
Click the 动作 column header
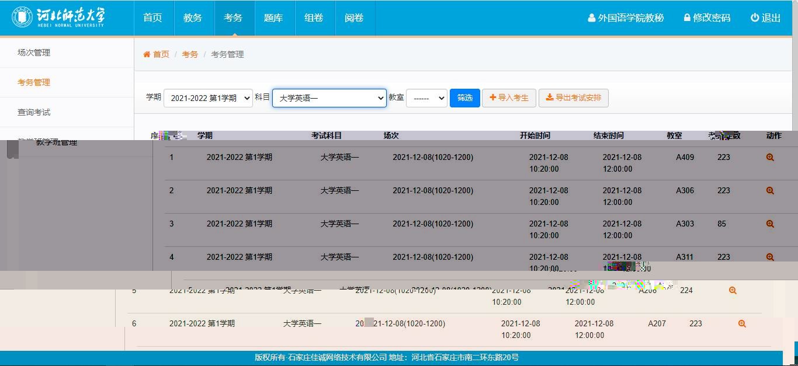tap(773, 135)
